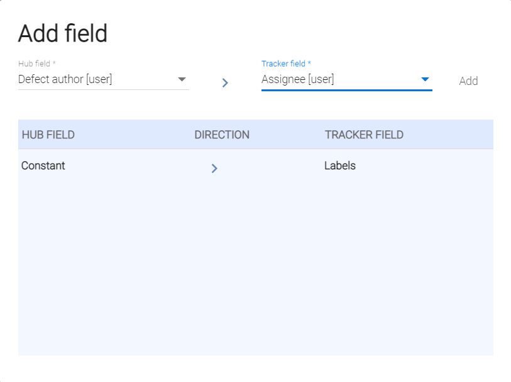Screen dimensions: 511x382
Task: Click the direction chevron between the field selectors
Action: pos(225,82)
